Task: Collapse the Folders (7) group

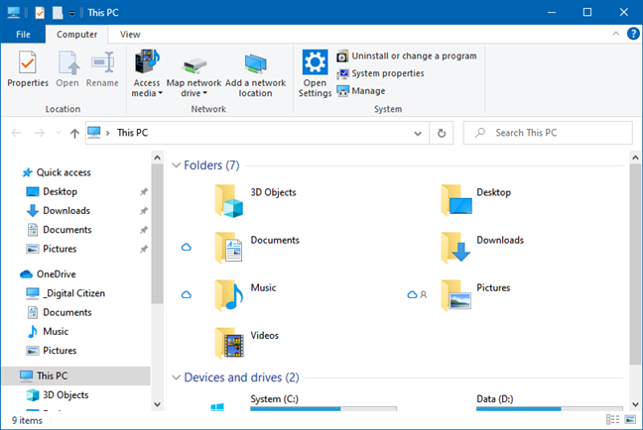Action: pos(176,165)
